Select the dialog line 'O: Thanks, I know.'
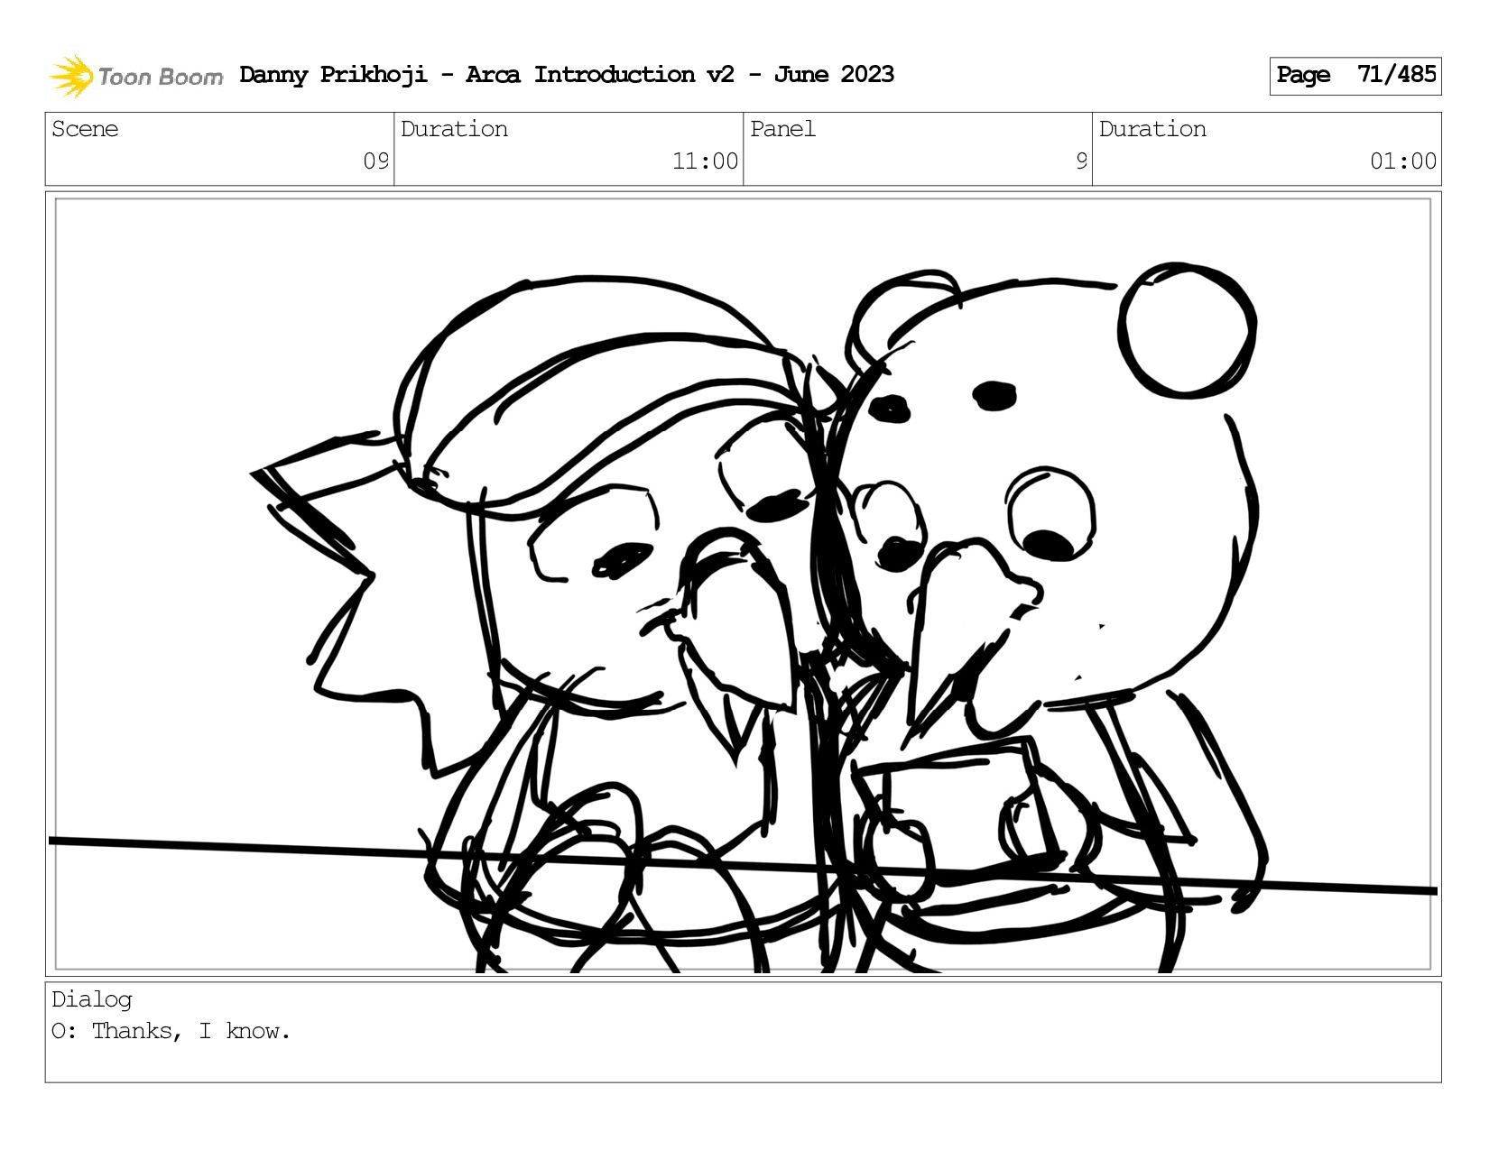Viewport: 1489px width, 1150px height. [171, 1031]
